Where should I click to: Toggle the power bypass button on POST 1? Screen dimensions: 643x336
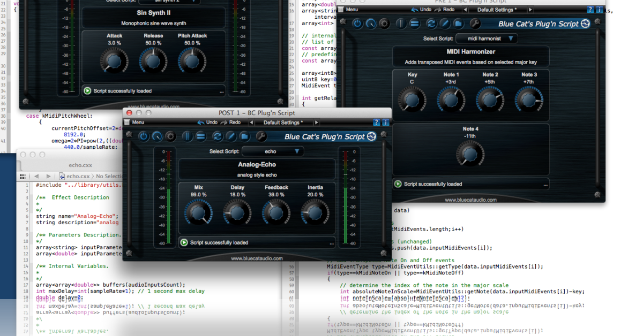(x=143, y=136)
